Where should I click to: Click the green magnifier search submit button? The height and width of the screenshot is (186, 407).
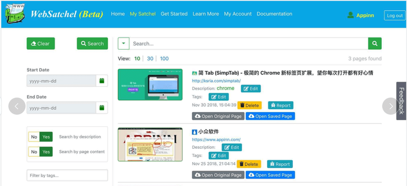[x=375, y=44]
